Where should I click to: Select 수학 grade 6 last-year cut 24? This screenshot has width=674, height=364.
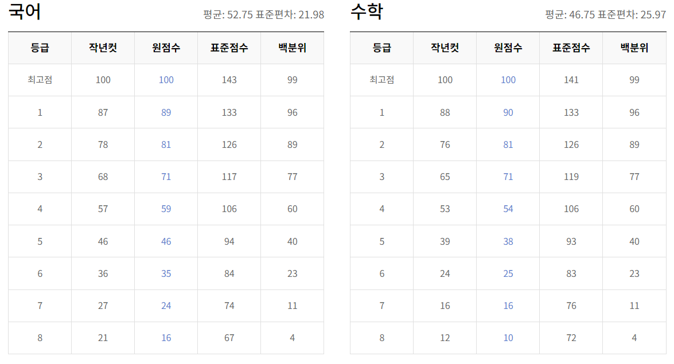pos(445,274)
